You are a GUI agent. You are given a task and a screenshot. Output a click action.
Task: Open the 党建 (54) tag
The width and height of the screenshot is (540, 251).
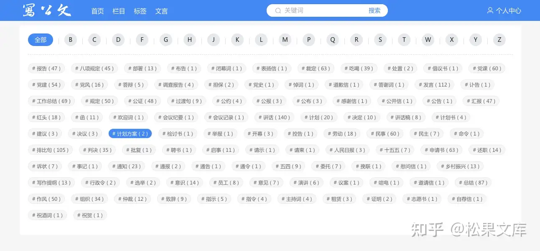(x=46, y=85)
